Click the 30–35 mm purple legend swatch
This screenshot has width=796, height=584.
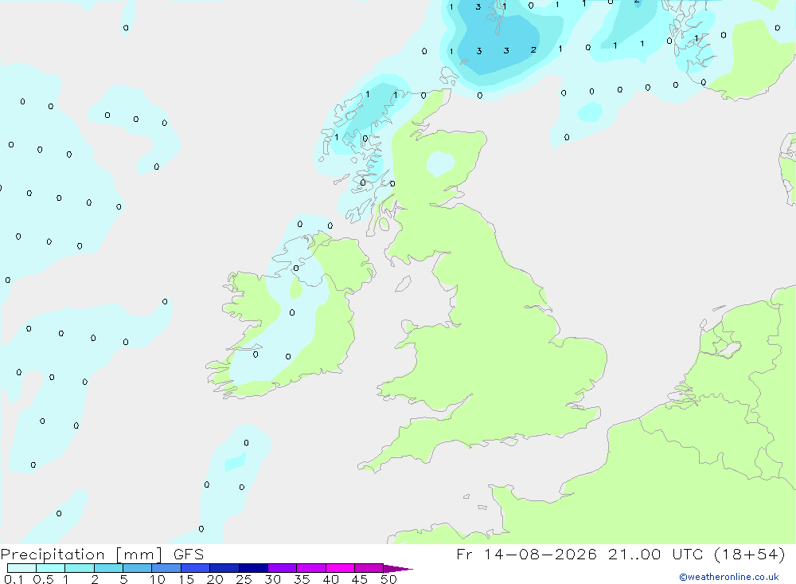pos(282,568)
